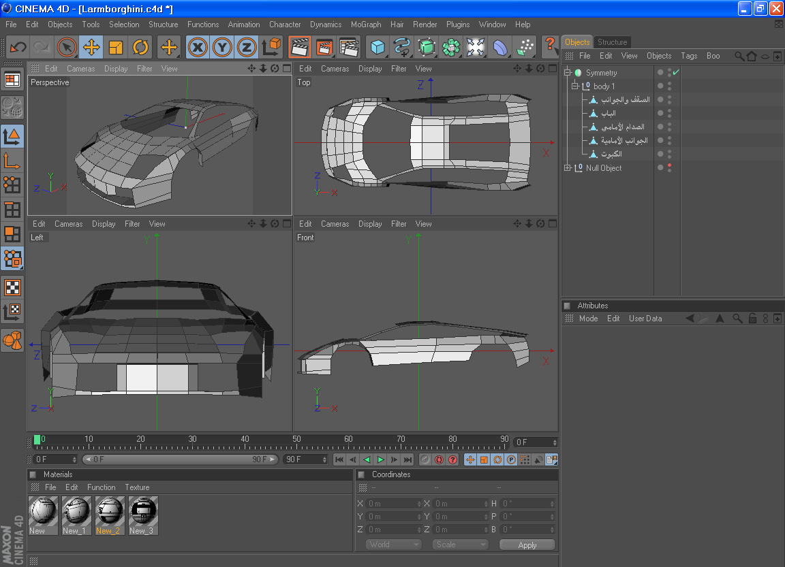Add a deformer object
Image resolution: width=785 pixels, height=567 pixels.
click(499, 48)
